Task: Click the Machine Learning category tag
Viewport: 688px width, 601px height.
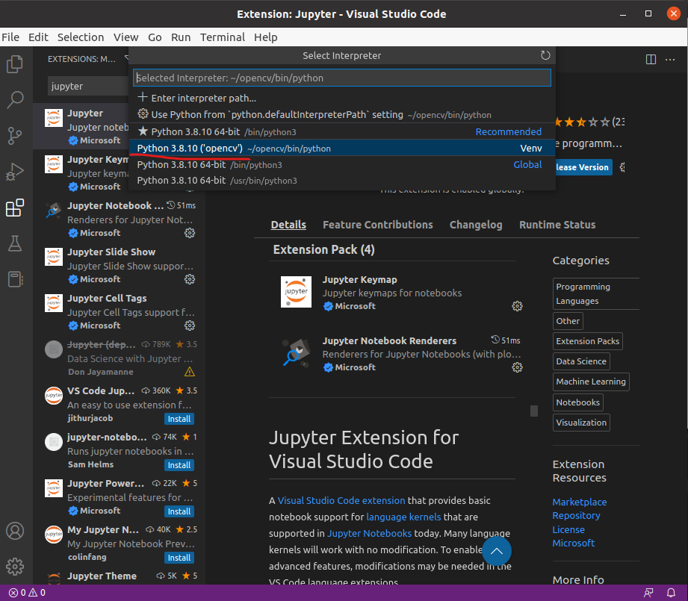Action: 591,382
